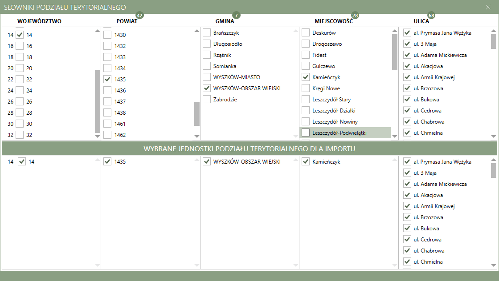Tick the checkbox for powiat 1436

pyautogui.click(x=108, y=91)
